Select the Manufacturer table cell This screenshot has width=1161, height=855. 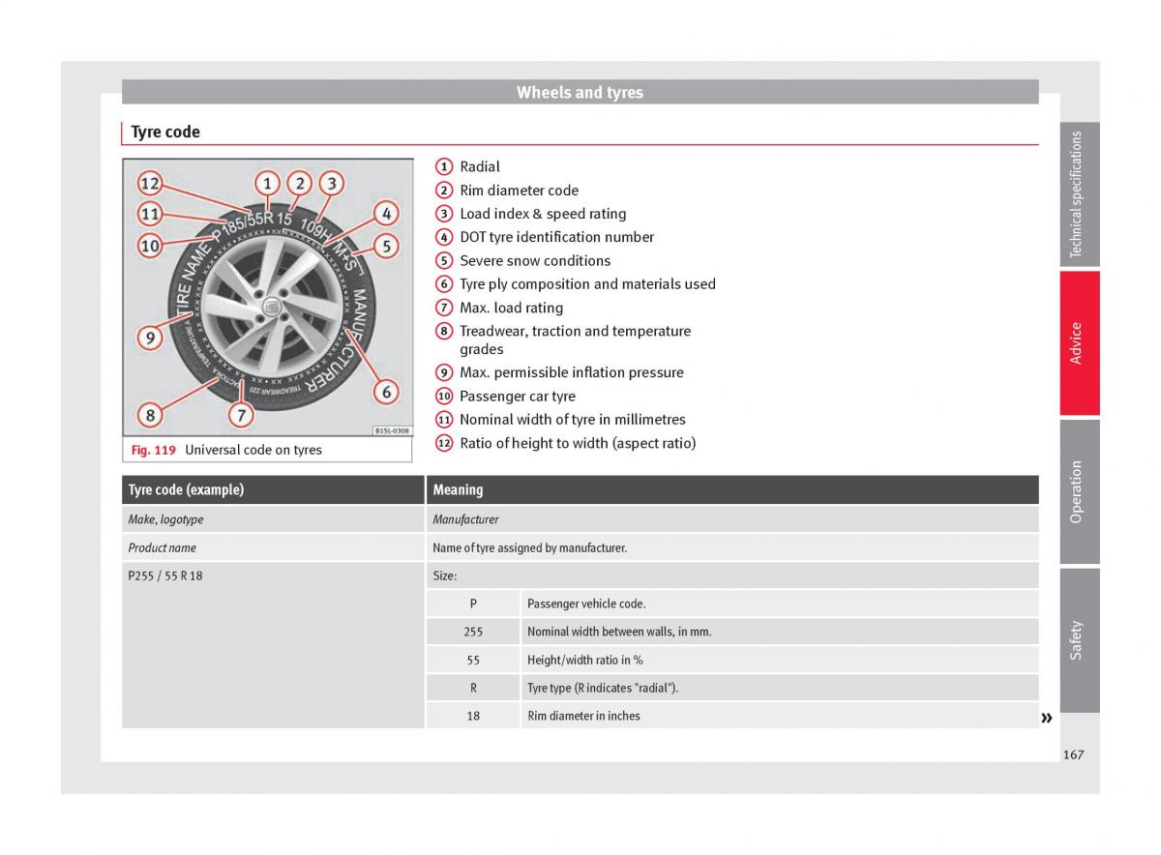click(732, 519)
